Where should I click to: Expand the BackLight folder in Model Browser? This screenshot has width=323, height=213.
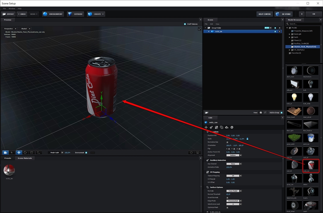pos(289,34)
